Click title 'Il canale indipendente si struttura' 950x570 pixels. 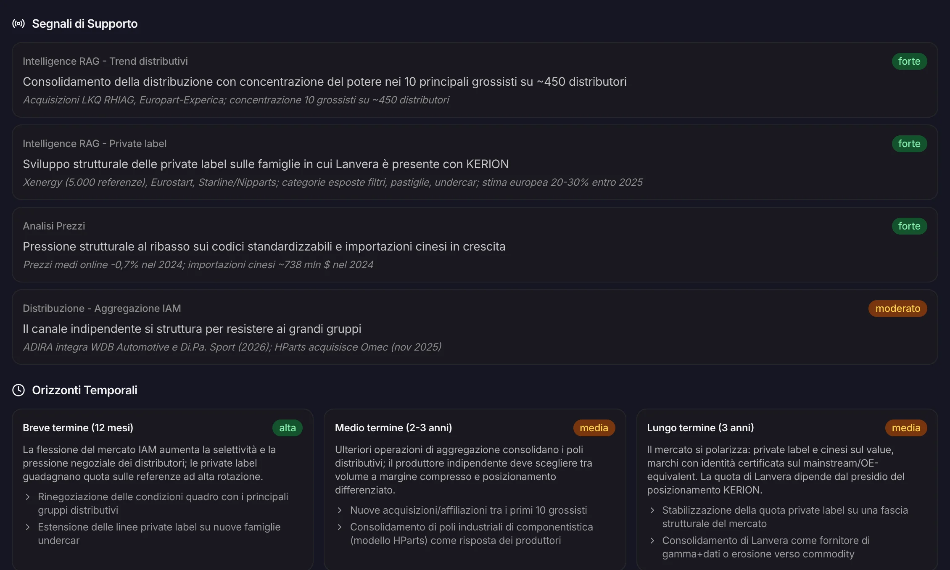point(192,329)
